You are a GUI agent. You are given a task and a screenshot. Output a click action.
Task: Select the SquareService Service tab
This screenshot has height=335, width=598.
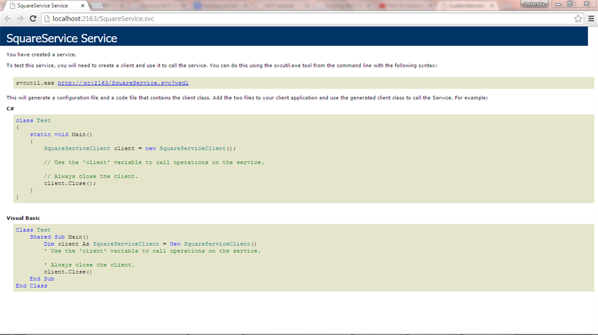click(x=46, y=6)
